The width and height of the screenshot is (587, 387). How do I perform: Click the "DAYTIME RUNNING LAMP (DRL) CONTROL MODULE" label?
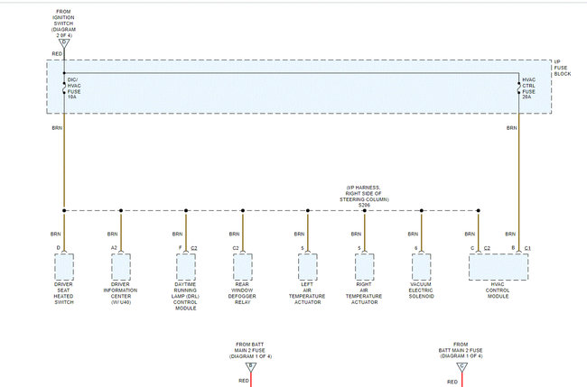click(186, 296)
